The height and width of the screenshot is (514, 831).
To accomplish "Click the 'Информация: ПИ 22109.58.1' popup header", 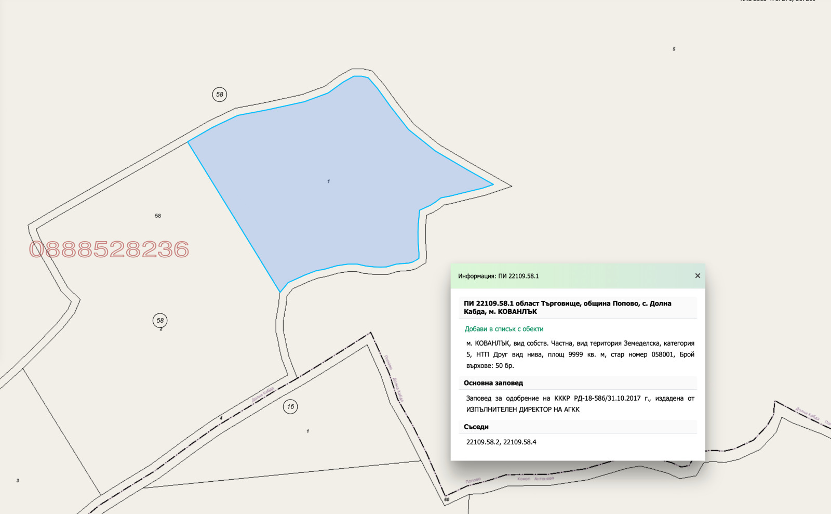I will click(499, 276).
